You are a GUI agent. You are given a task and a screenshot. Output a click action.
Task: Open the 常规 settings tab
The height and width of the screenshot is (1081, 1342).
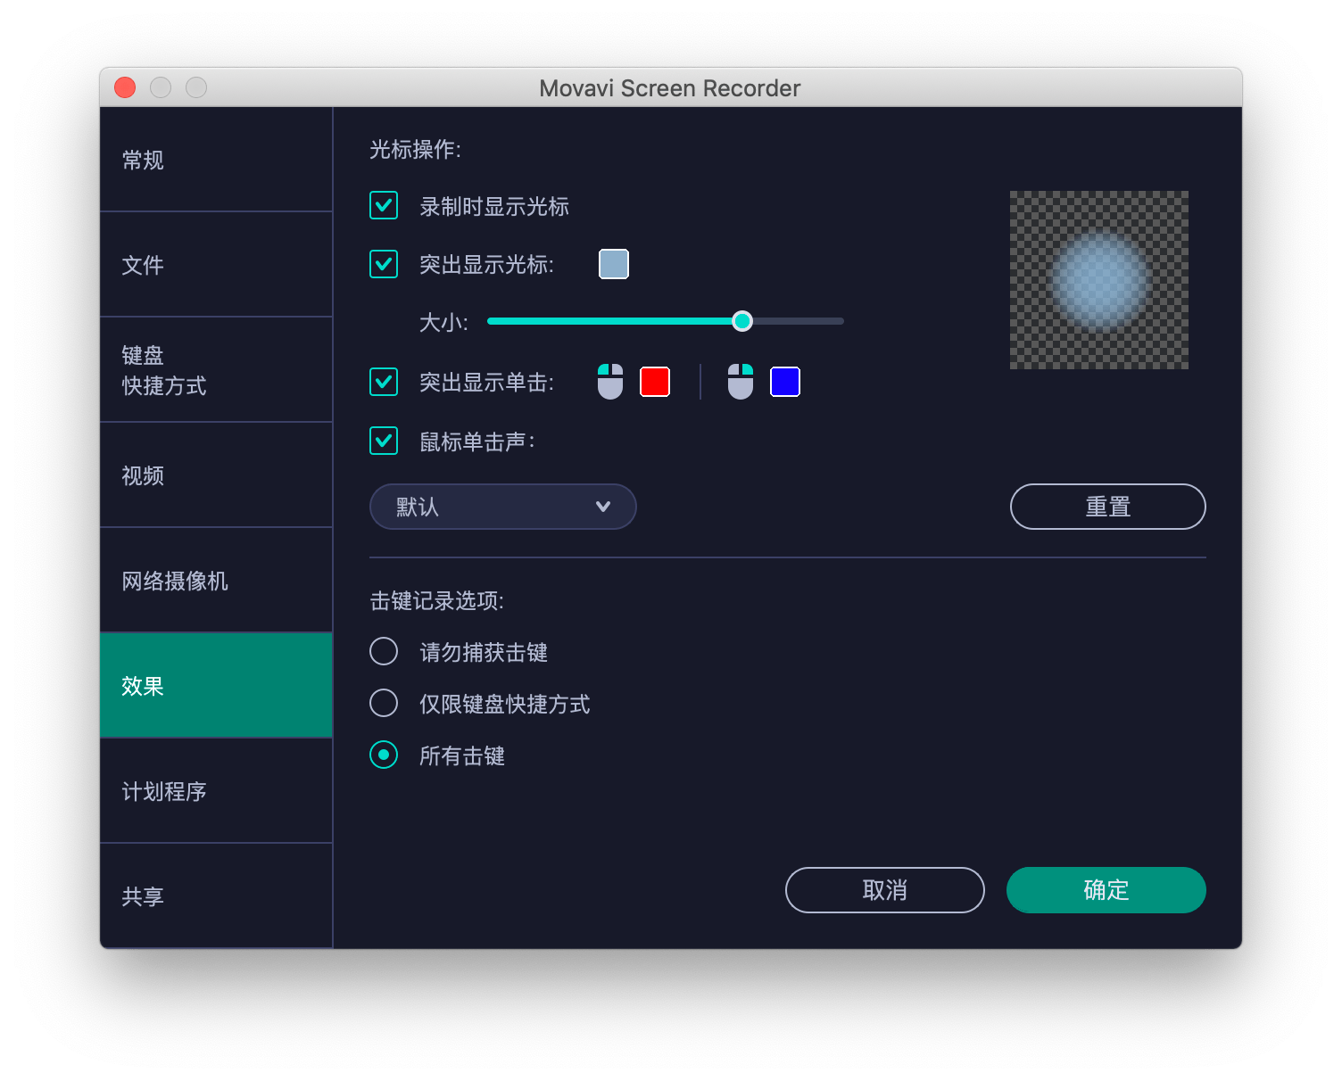point(216,160)
